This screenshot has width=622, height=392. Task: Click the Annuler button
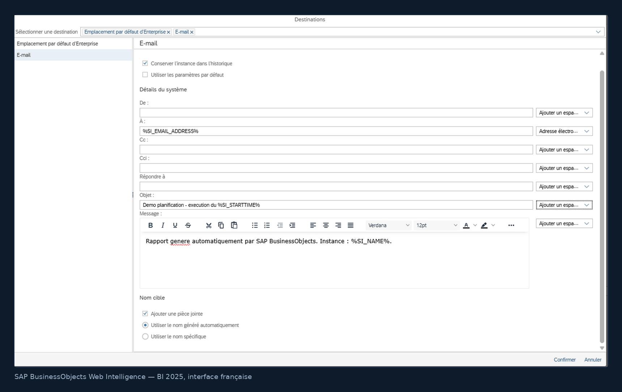pos(593,360)
